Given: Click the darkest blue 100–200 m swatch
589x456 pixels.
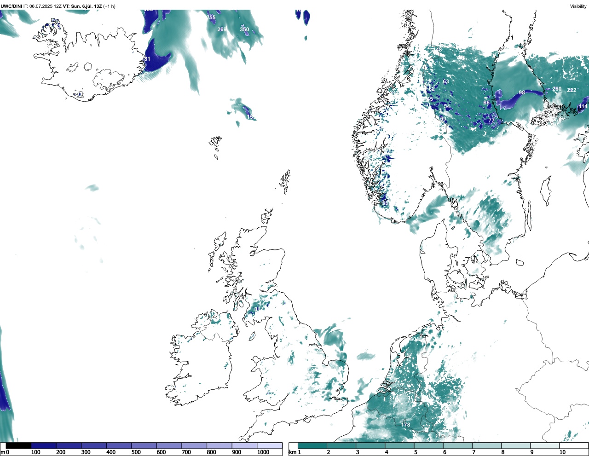Looking at the screenshot, I should 44,445.
